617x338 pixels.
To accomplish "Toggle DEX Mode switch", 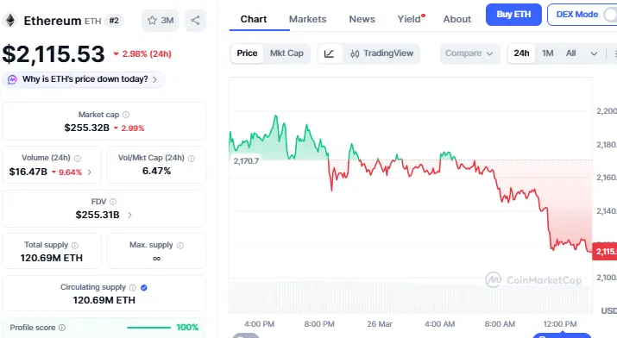I will [610, 15].
